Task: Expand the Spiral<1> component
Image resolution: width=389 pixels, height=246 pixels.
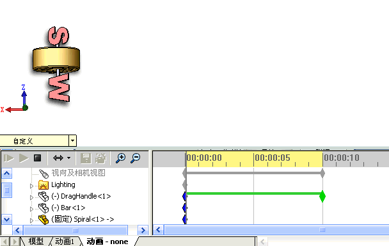Action: point(31,220)
